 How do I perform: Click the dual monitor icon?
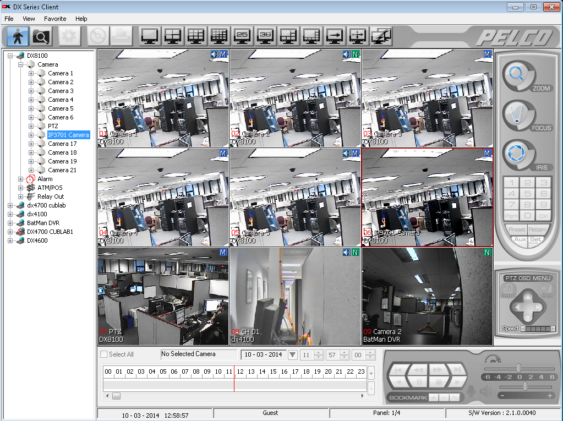pos(381,36)
